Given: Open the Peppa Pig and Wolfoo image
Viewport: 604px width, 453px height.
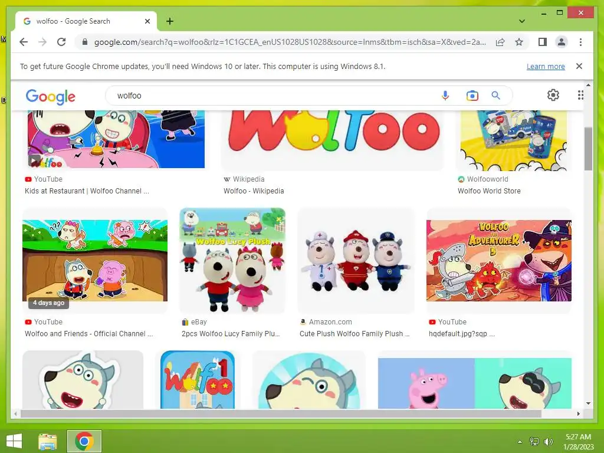Looking at the screenshot, I should coord(475,383).
